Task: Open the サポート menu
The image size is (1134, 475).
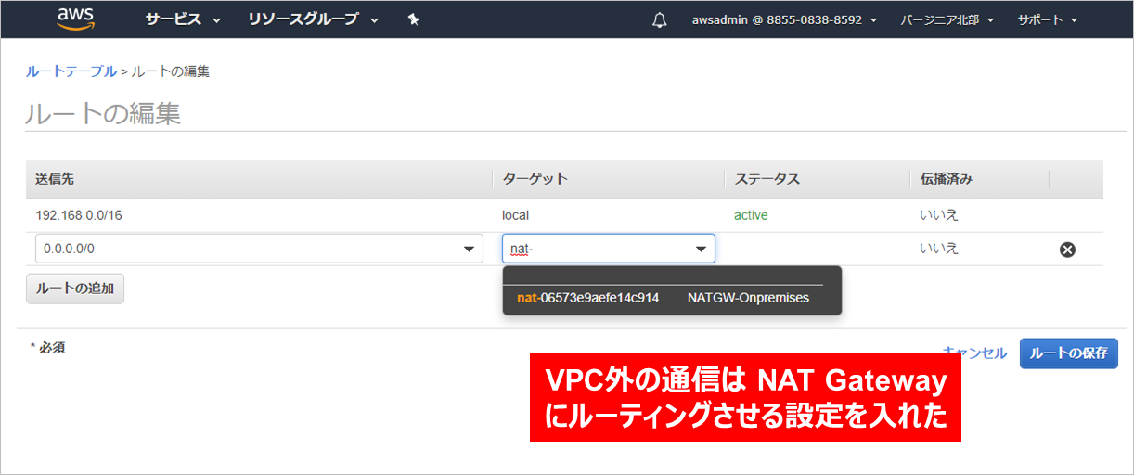Action: [x=1047, y=19]
